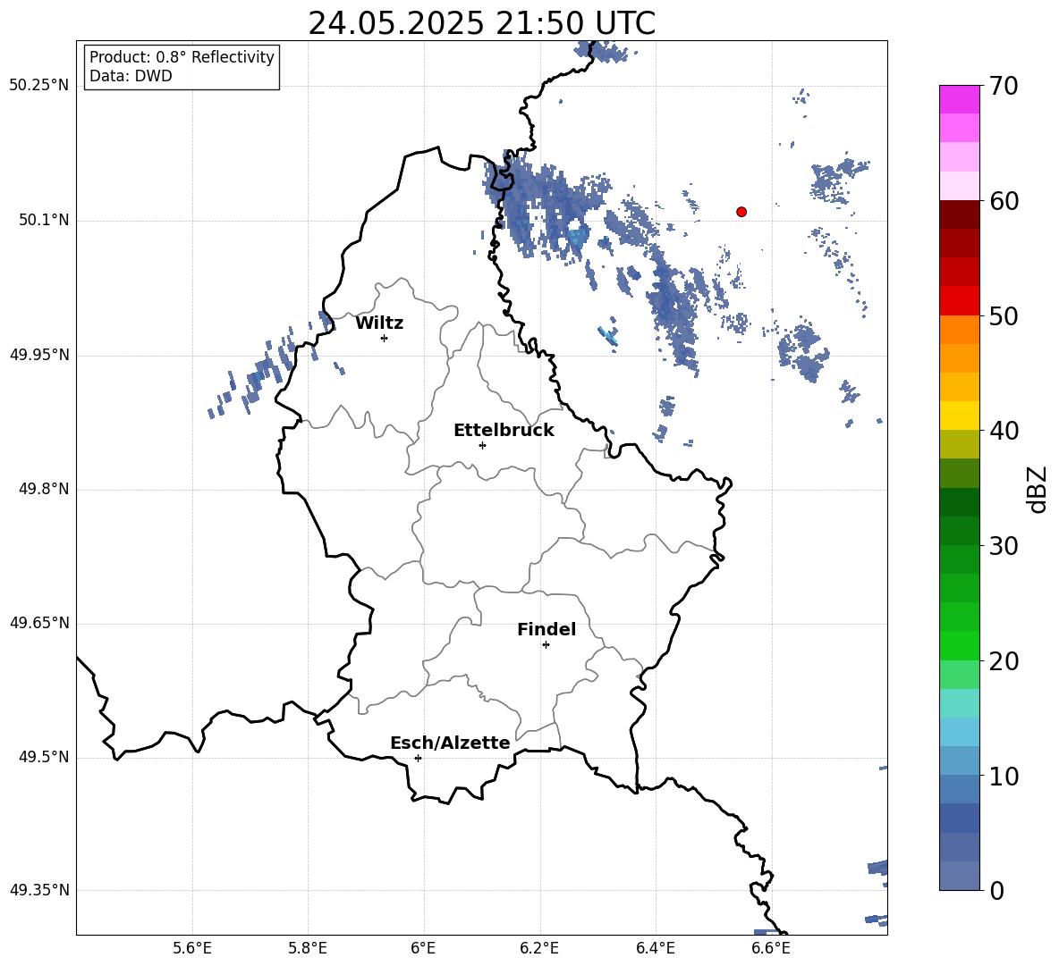Click the Wiltz station label
1059x966 pixels.
(379, 323)
